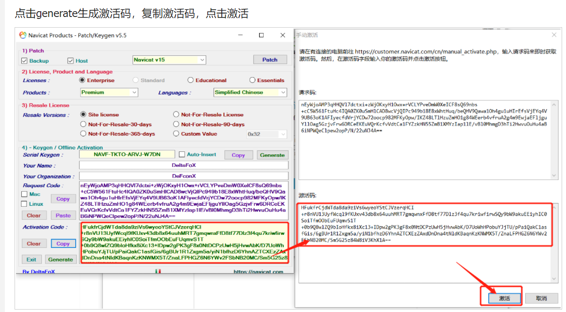
Task: Copy the activation code
Action: point(63,244)
